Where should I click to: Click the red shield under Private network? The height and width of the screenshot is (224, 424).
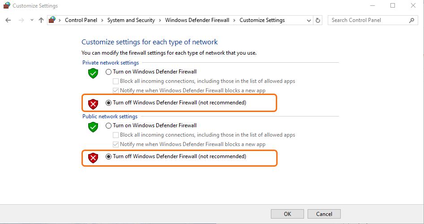[93, 104]
